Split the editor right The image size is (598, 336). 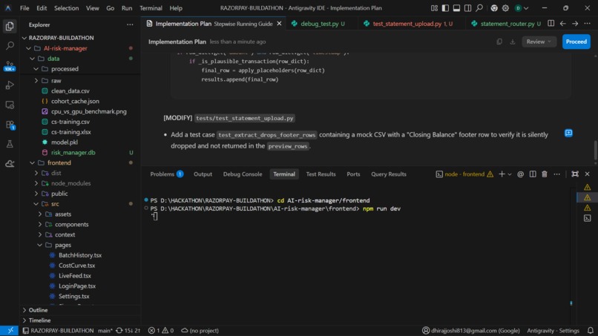tap(551, 24)
